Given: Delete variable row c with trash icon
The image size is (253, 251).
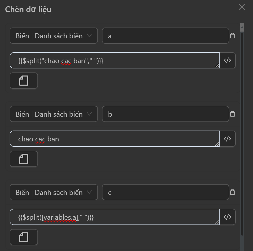Looking at the screenshot, I should [232, 192].
